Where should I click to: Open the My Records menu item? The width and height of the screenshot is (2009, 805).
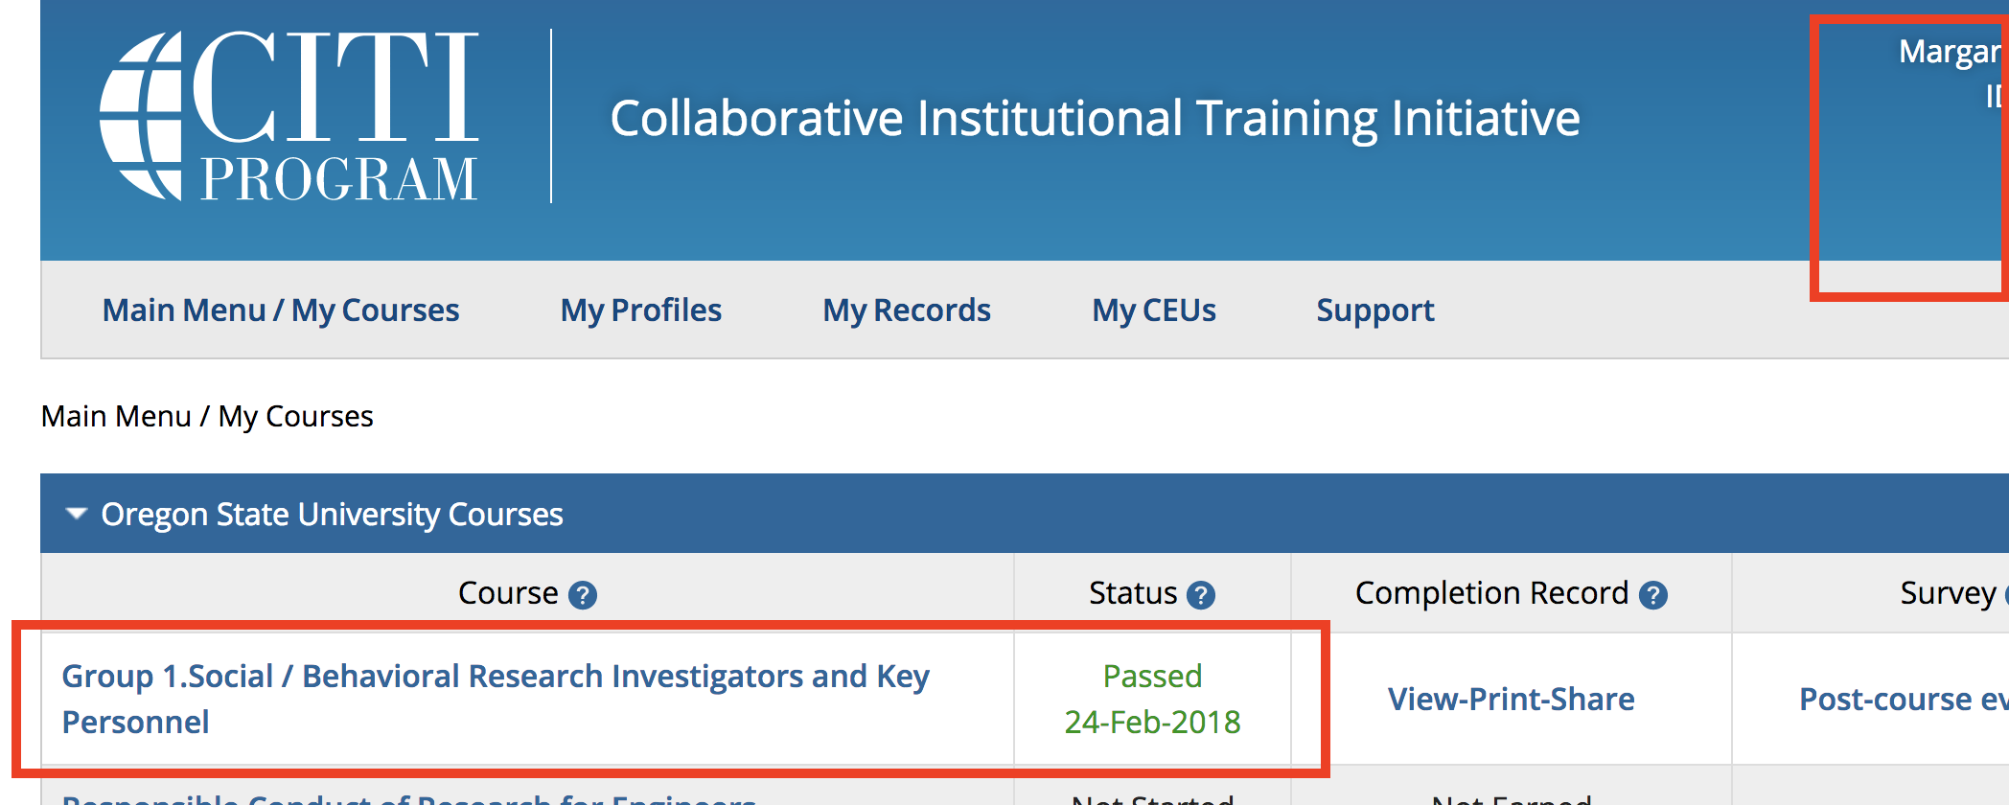click(906, 310)
